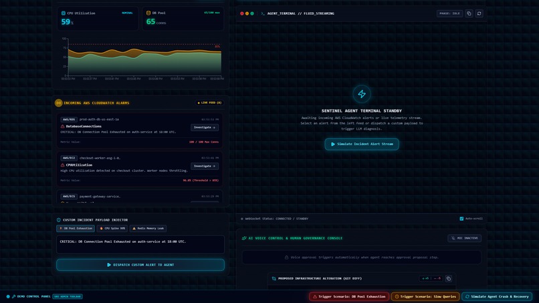
Task: Click the shield icon beside Custom Incident Payload Injector
Action: point(58,220)
